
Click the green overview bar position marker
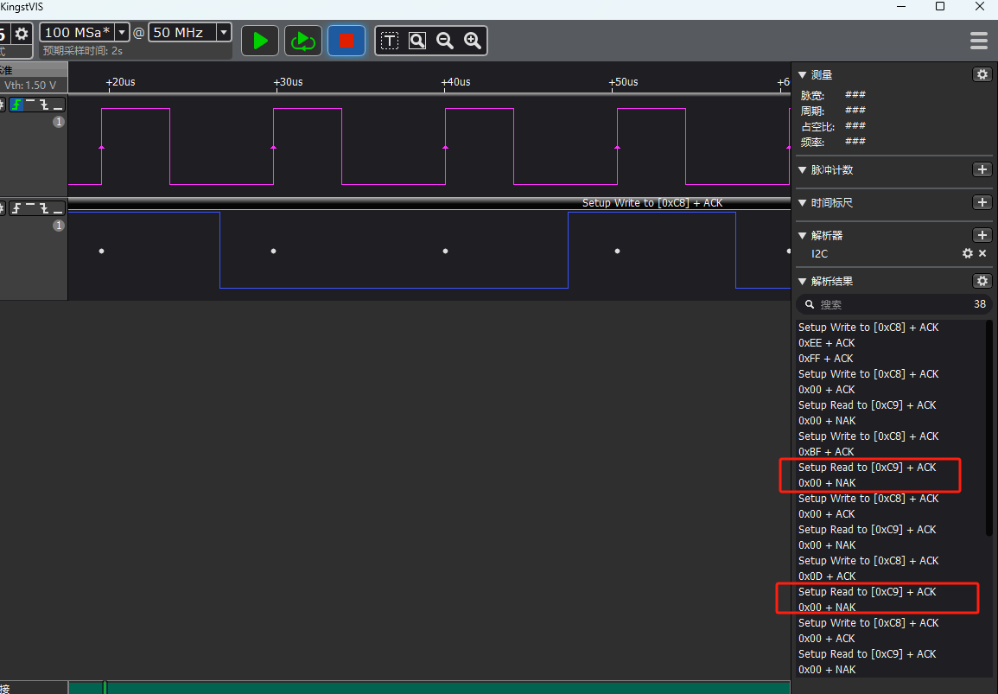(x=105, y=687)
